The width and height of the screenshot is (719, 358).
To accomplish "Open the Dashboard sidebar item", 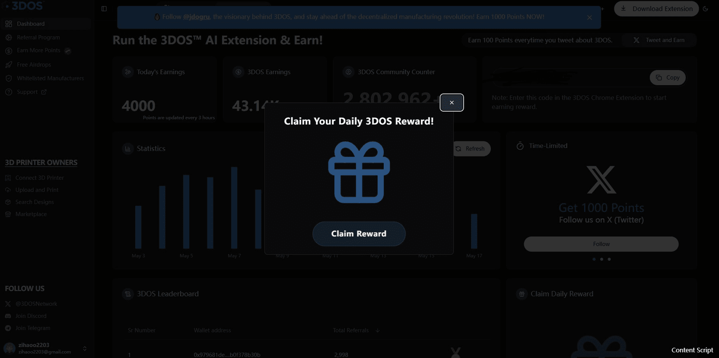I will [x=45, y=24].
